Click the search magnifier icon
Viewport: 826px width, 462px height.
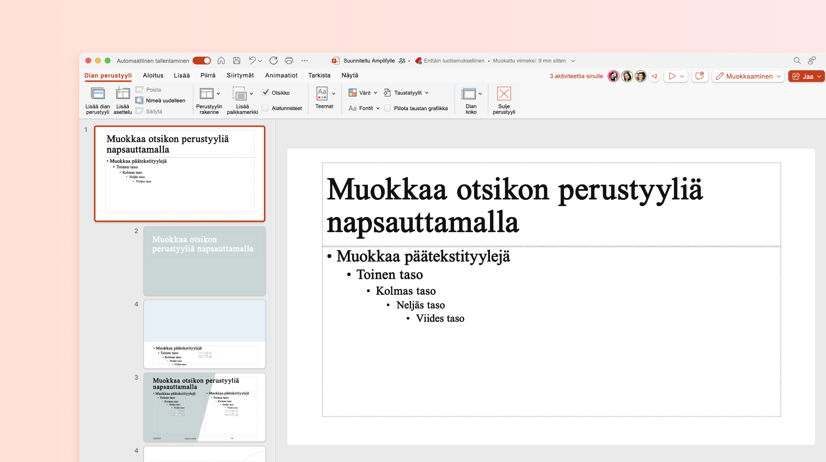[797, 60]
